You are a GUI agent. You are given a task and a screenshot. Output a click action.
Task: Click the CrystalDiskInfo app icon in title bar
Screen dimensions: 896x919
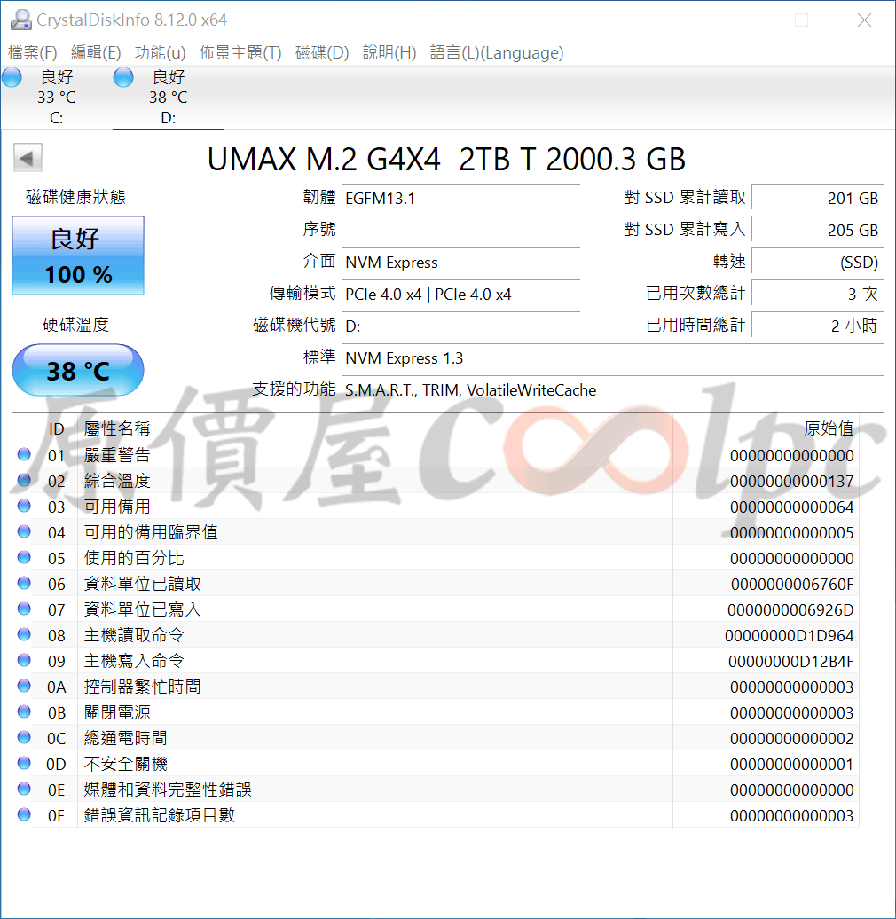coord(20,20)
